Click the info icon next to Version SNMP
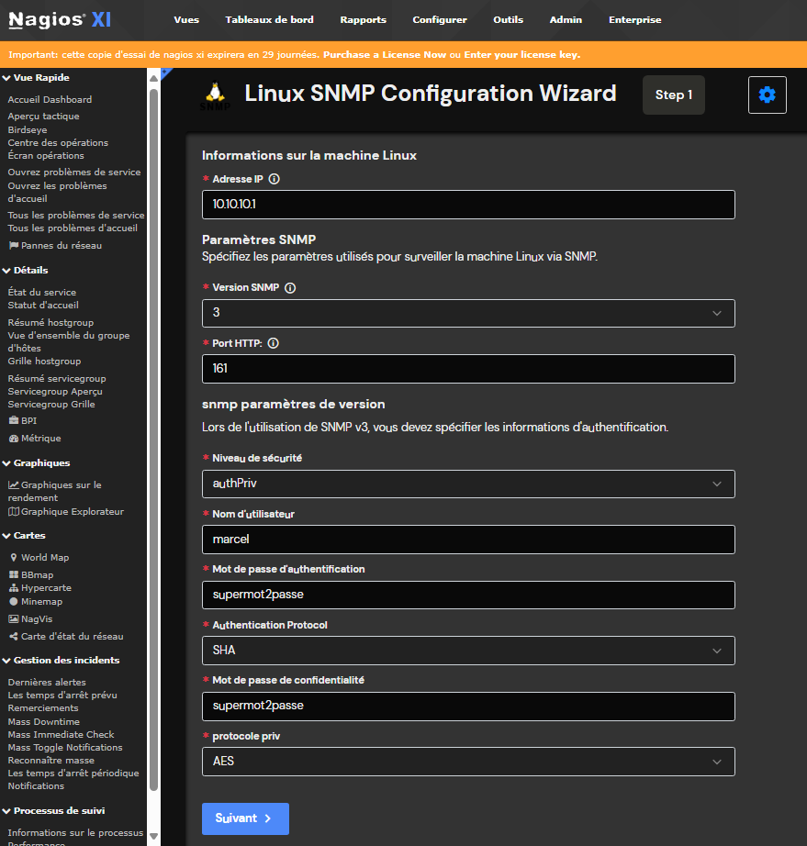Viewport: 807px width, 846px height. pos(290,287)
